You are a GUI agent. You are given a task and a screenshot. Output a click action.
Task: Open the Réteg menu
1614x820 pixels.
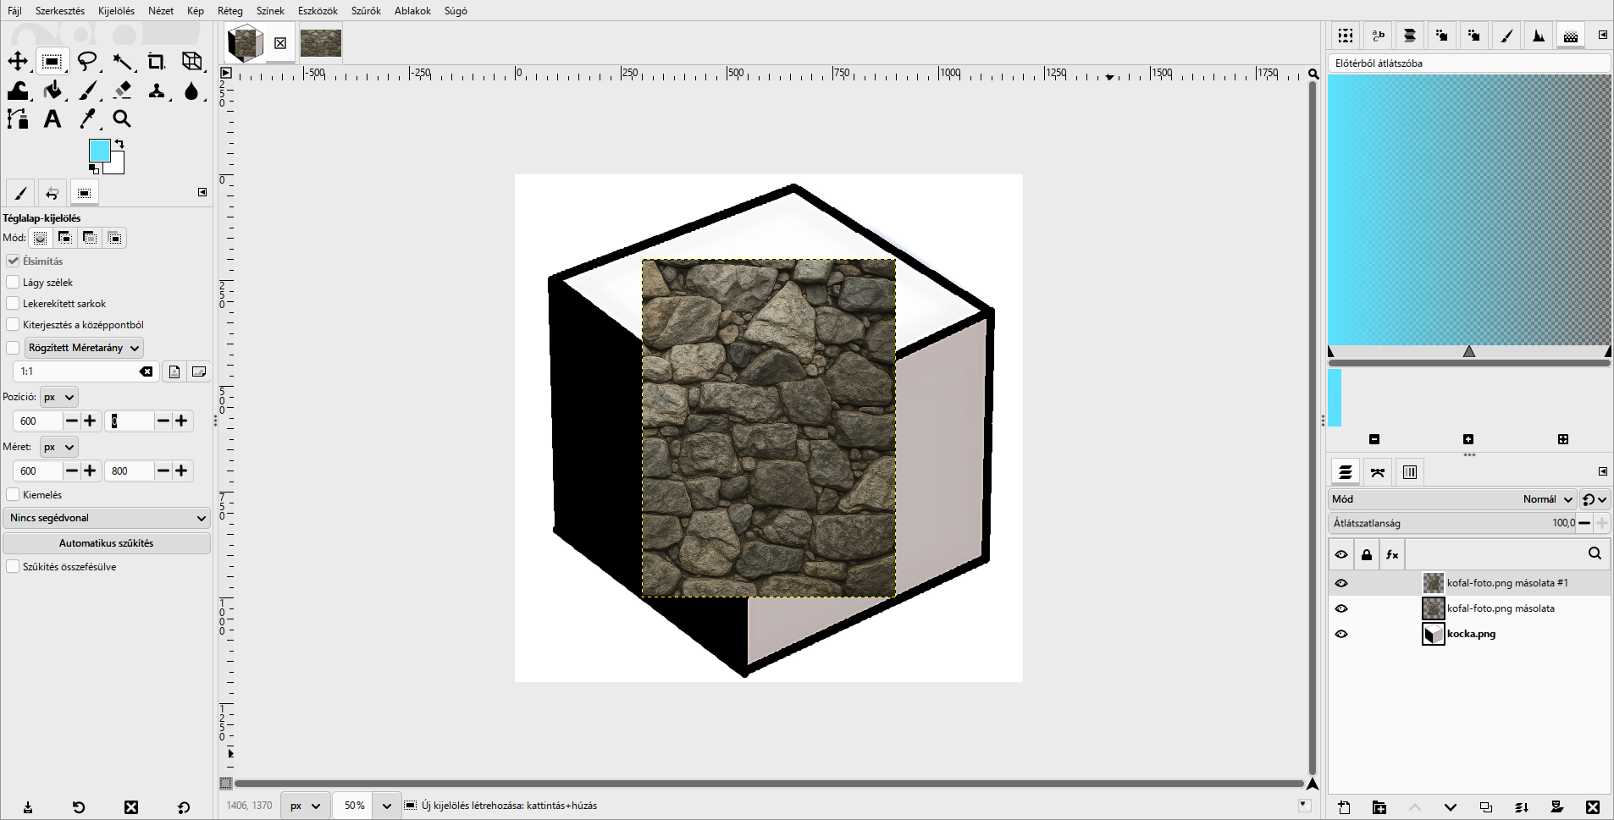tap(230, 11)
